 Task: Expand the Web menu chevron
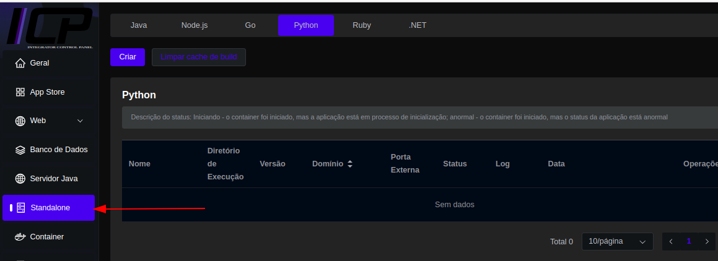tap(80, 121)
